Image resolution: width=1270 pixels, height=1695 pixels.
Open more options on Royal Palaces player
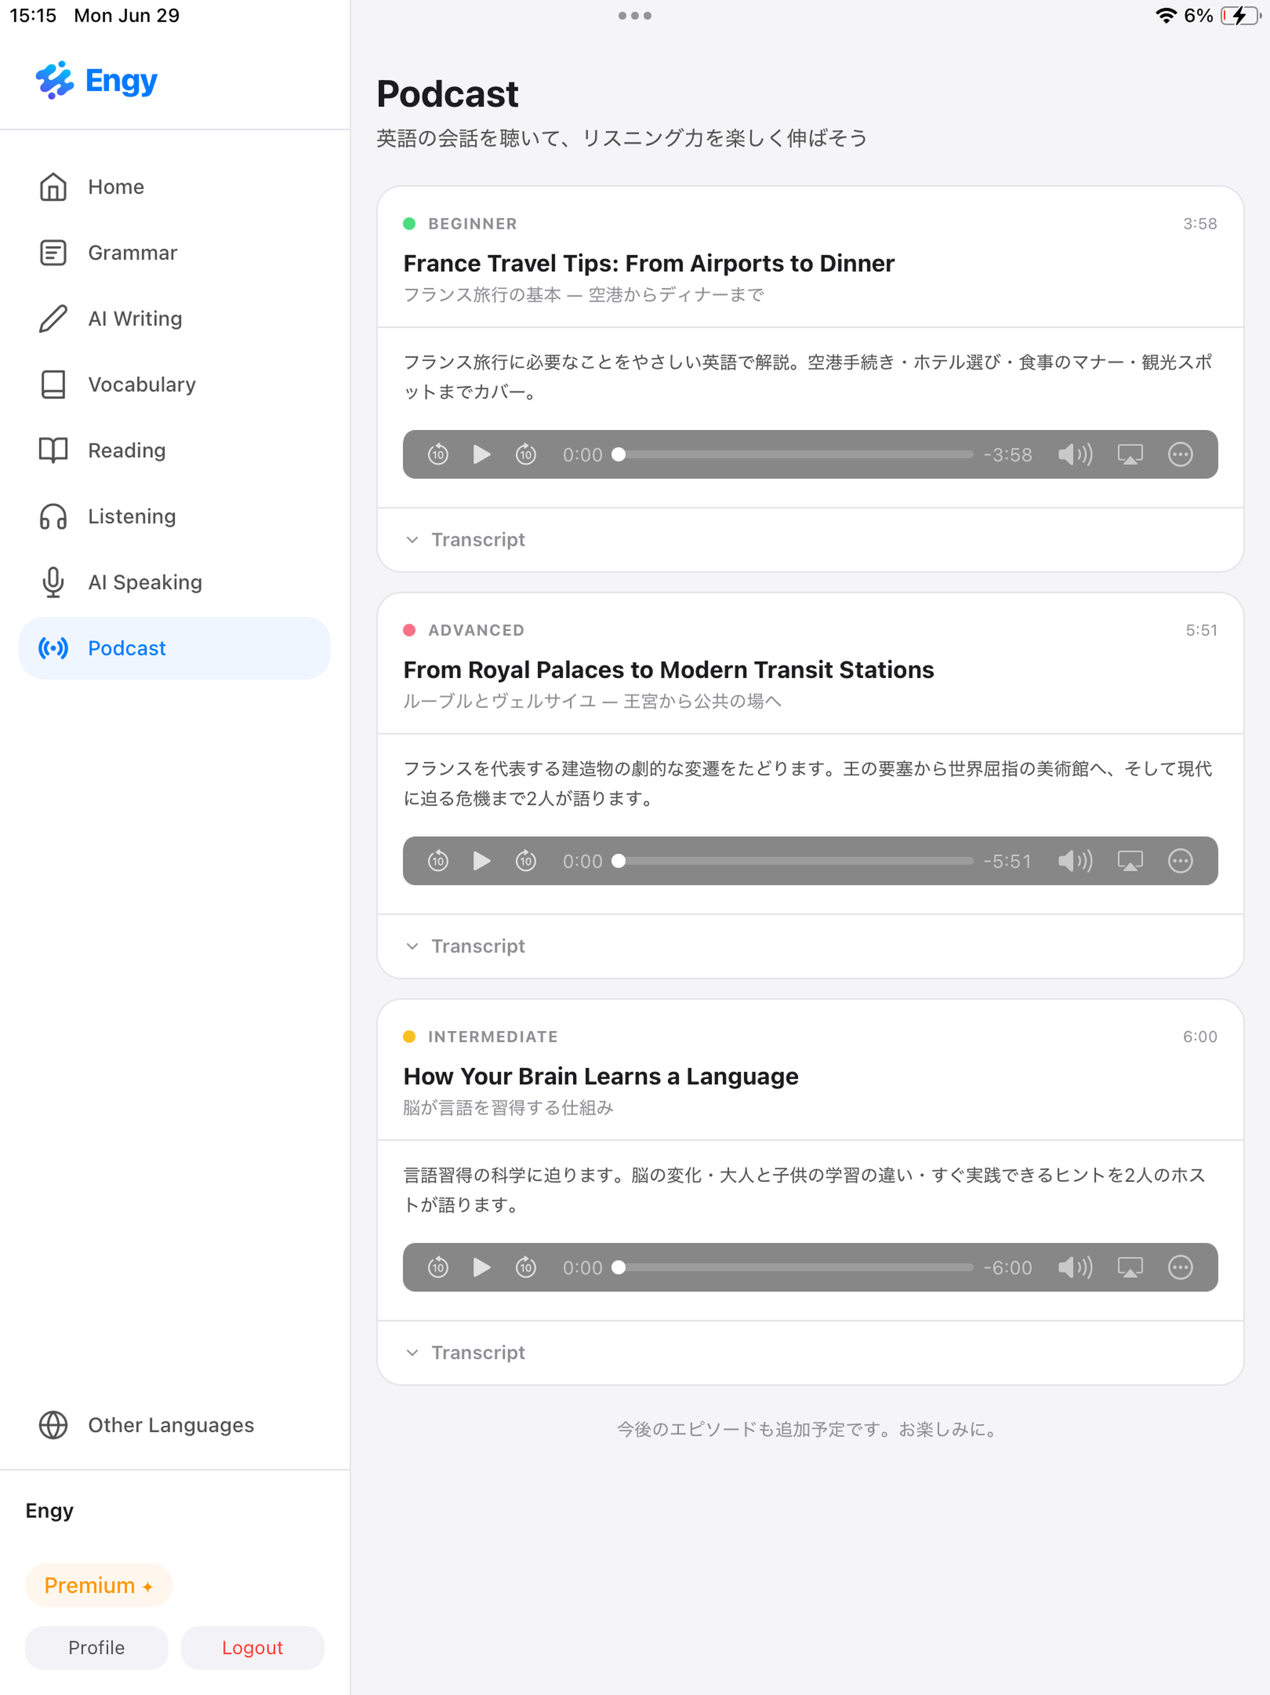[x=1179, y=861]
